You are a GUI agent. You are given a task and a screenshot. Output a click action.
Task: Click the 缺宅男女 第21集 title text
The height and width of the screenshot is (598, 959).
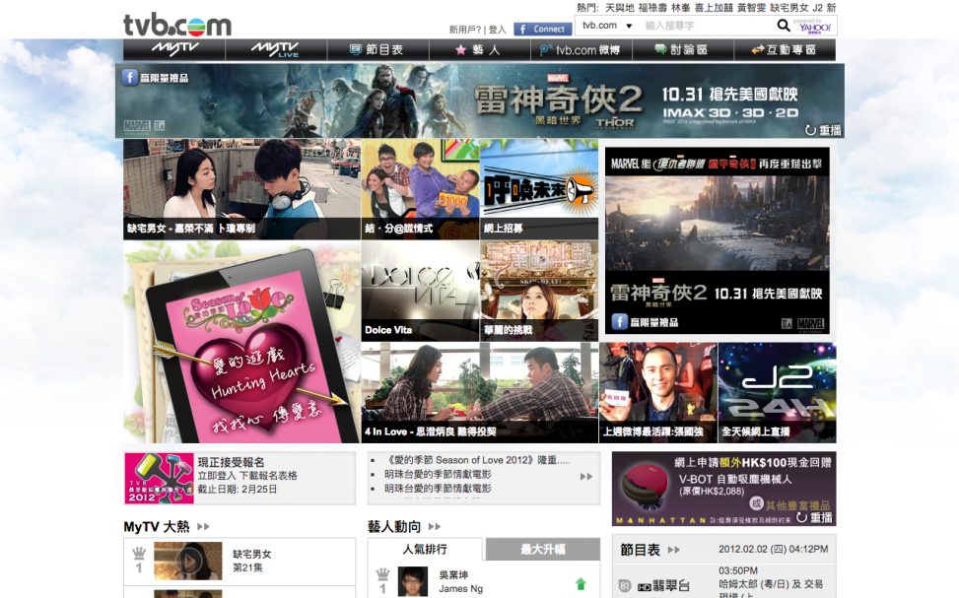coord(252,561)
